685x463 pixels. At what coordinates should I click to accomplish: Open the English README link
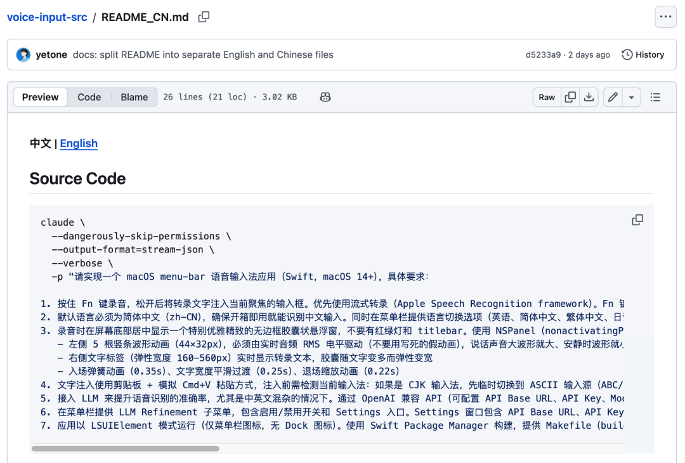point(79,143)
